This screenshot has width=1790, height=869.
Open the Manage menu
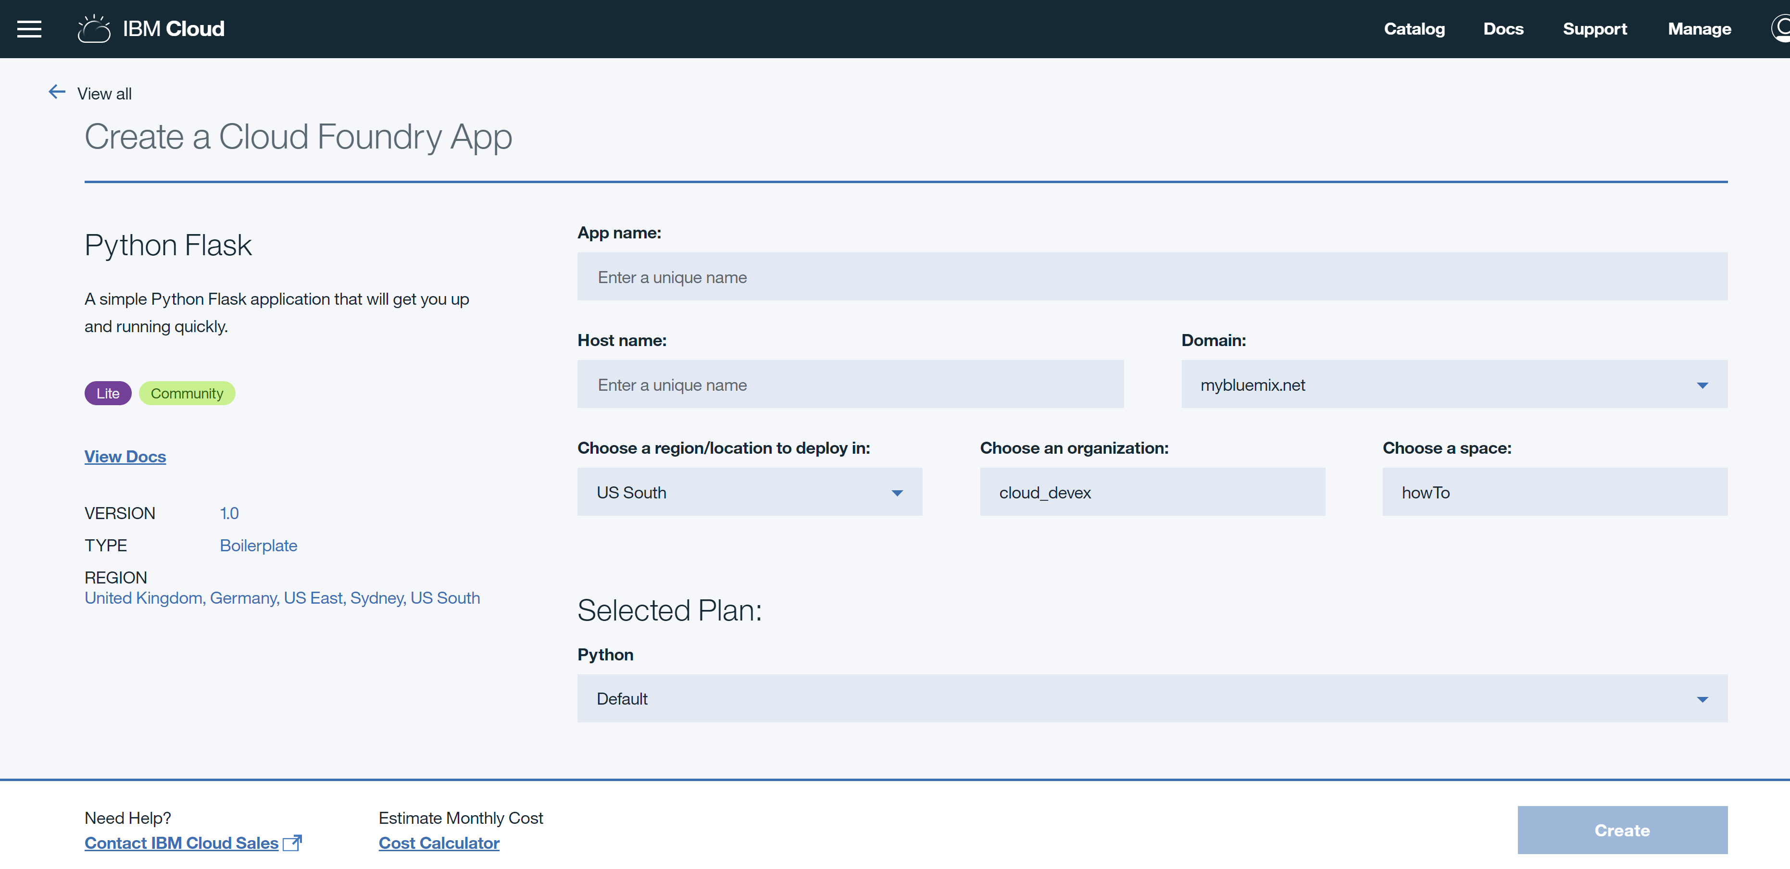point(1700,28)
